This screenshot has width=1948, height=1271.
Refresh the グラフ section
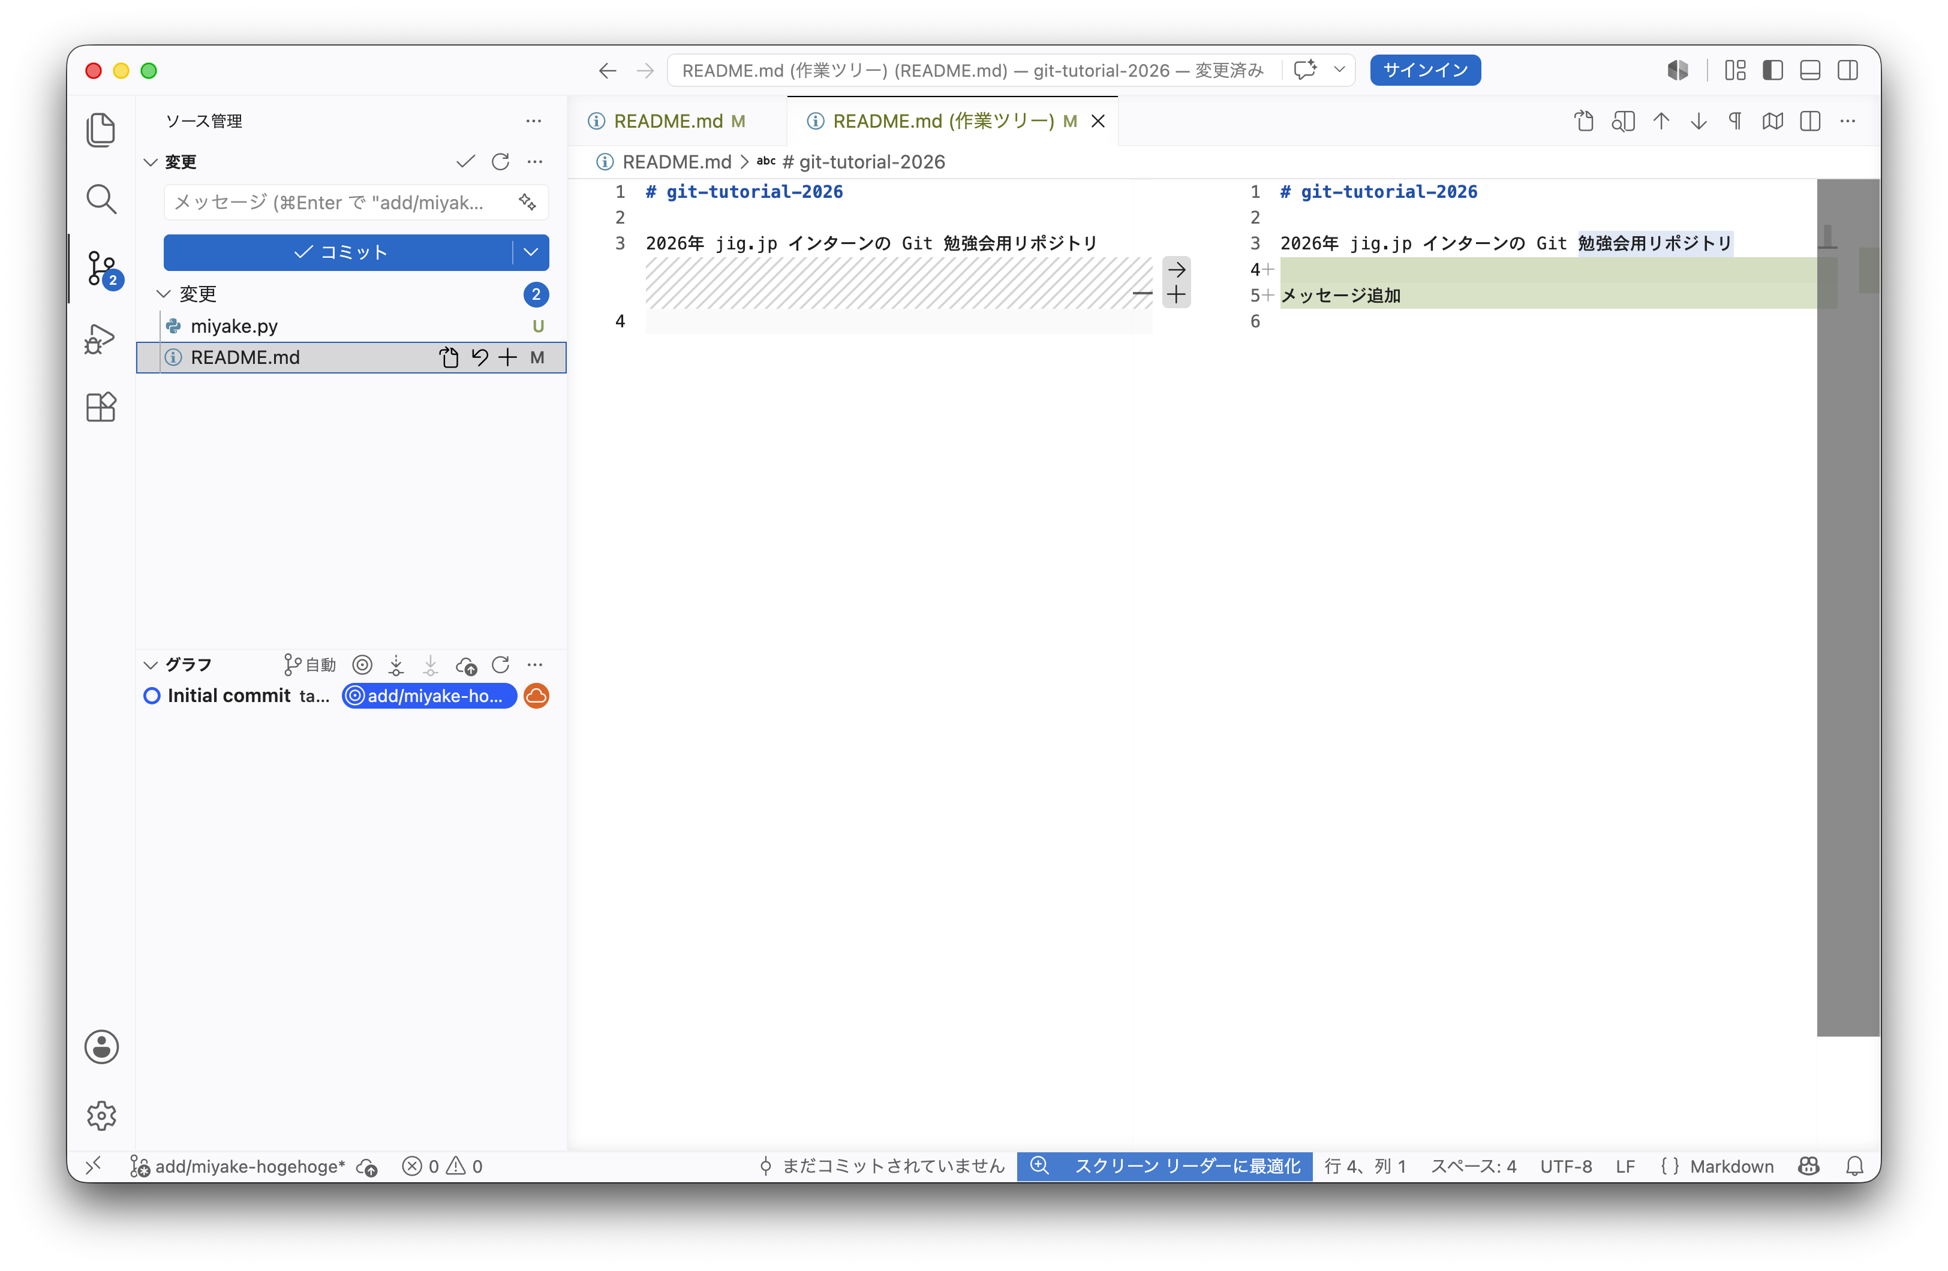pos(500,664)
